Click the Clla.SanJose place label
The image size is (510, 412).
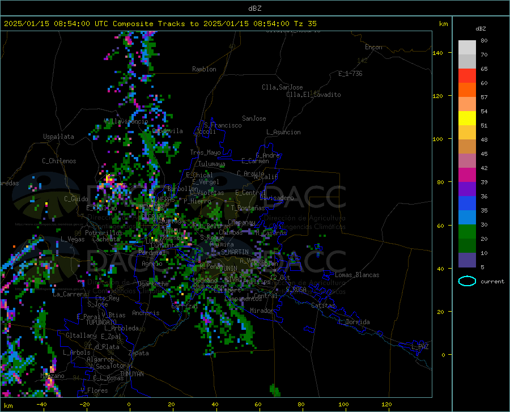coord(282,87)
